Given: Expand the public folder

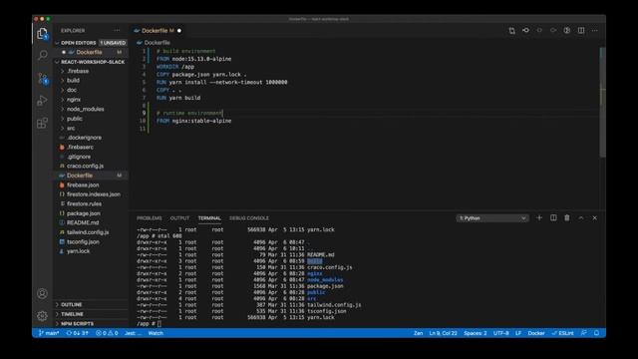Looking at the screenshot, I should (x=75, y=119).
